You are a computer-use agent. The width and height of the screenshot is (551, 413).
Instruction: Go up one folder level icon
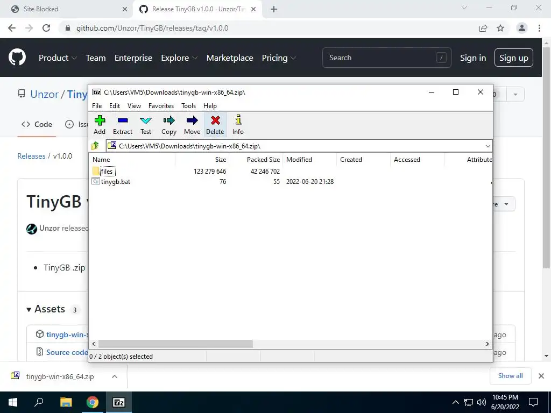(x=95, y=146)
